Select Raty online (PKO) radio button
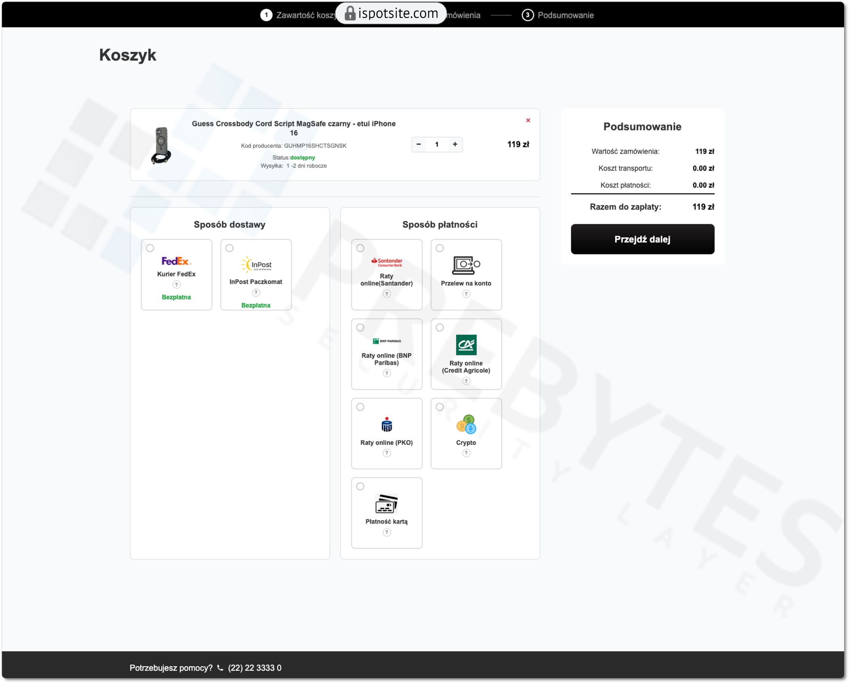The width and height of the screenshot is (850, 684). pos(360,407)
